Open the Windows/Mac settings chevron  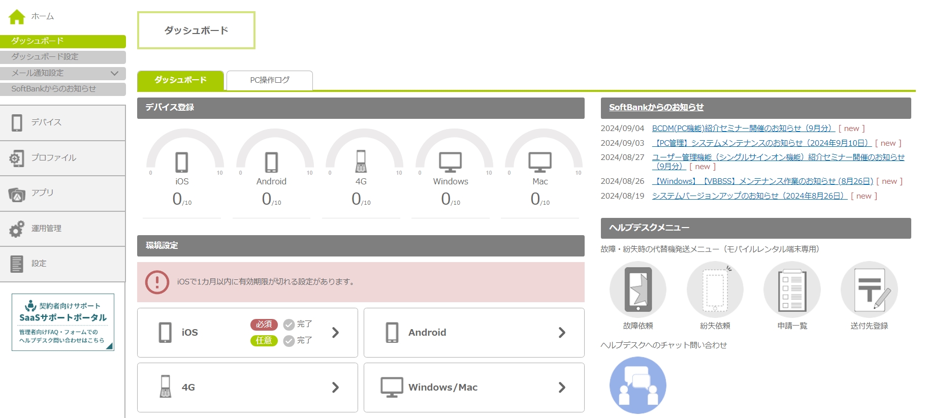[562, 388]
